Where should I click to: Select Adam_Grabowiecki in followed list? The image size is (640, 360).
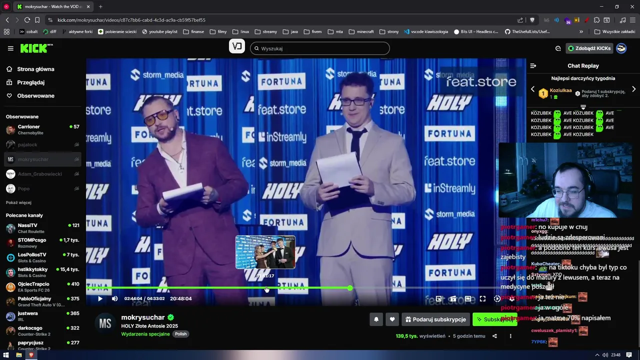coord(43,174)
